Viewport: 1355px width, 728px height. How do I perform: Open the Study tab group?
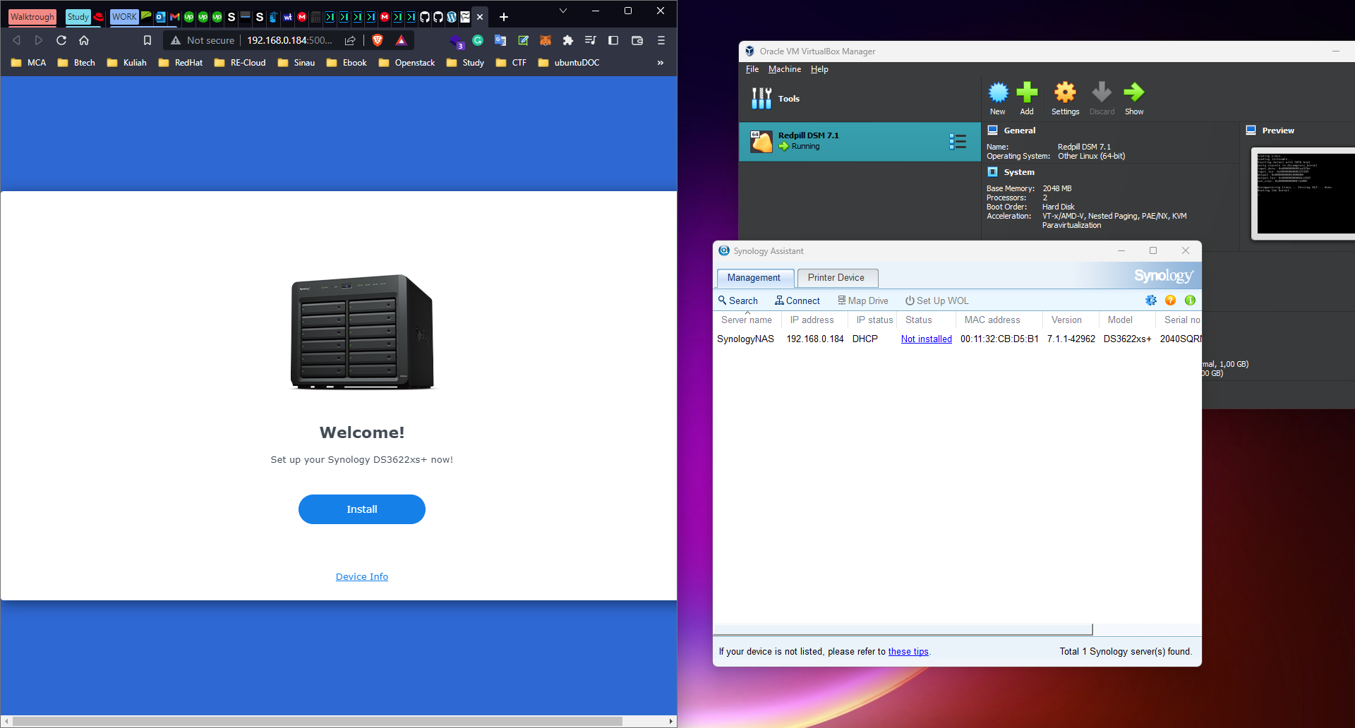coord(78,17)
